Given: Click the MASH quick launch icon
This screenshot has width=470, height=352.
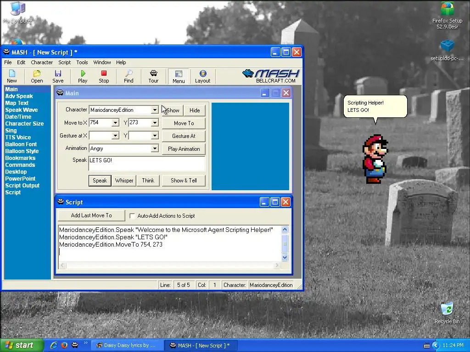Looking at the screenshot, I should coord(75,345).
